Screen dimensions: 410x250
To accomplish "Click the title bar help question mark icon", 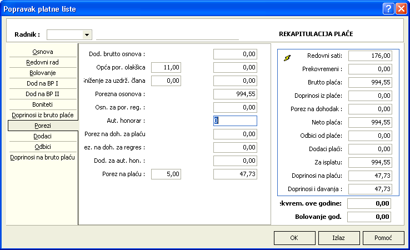I will [387, 8].
